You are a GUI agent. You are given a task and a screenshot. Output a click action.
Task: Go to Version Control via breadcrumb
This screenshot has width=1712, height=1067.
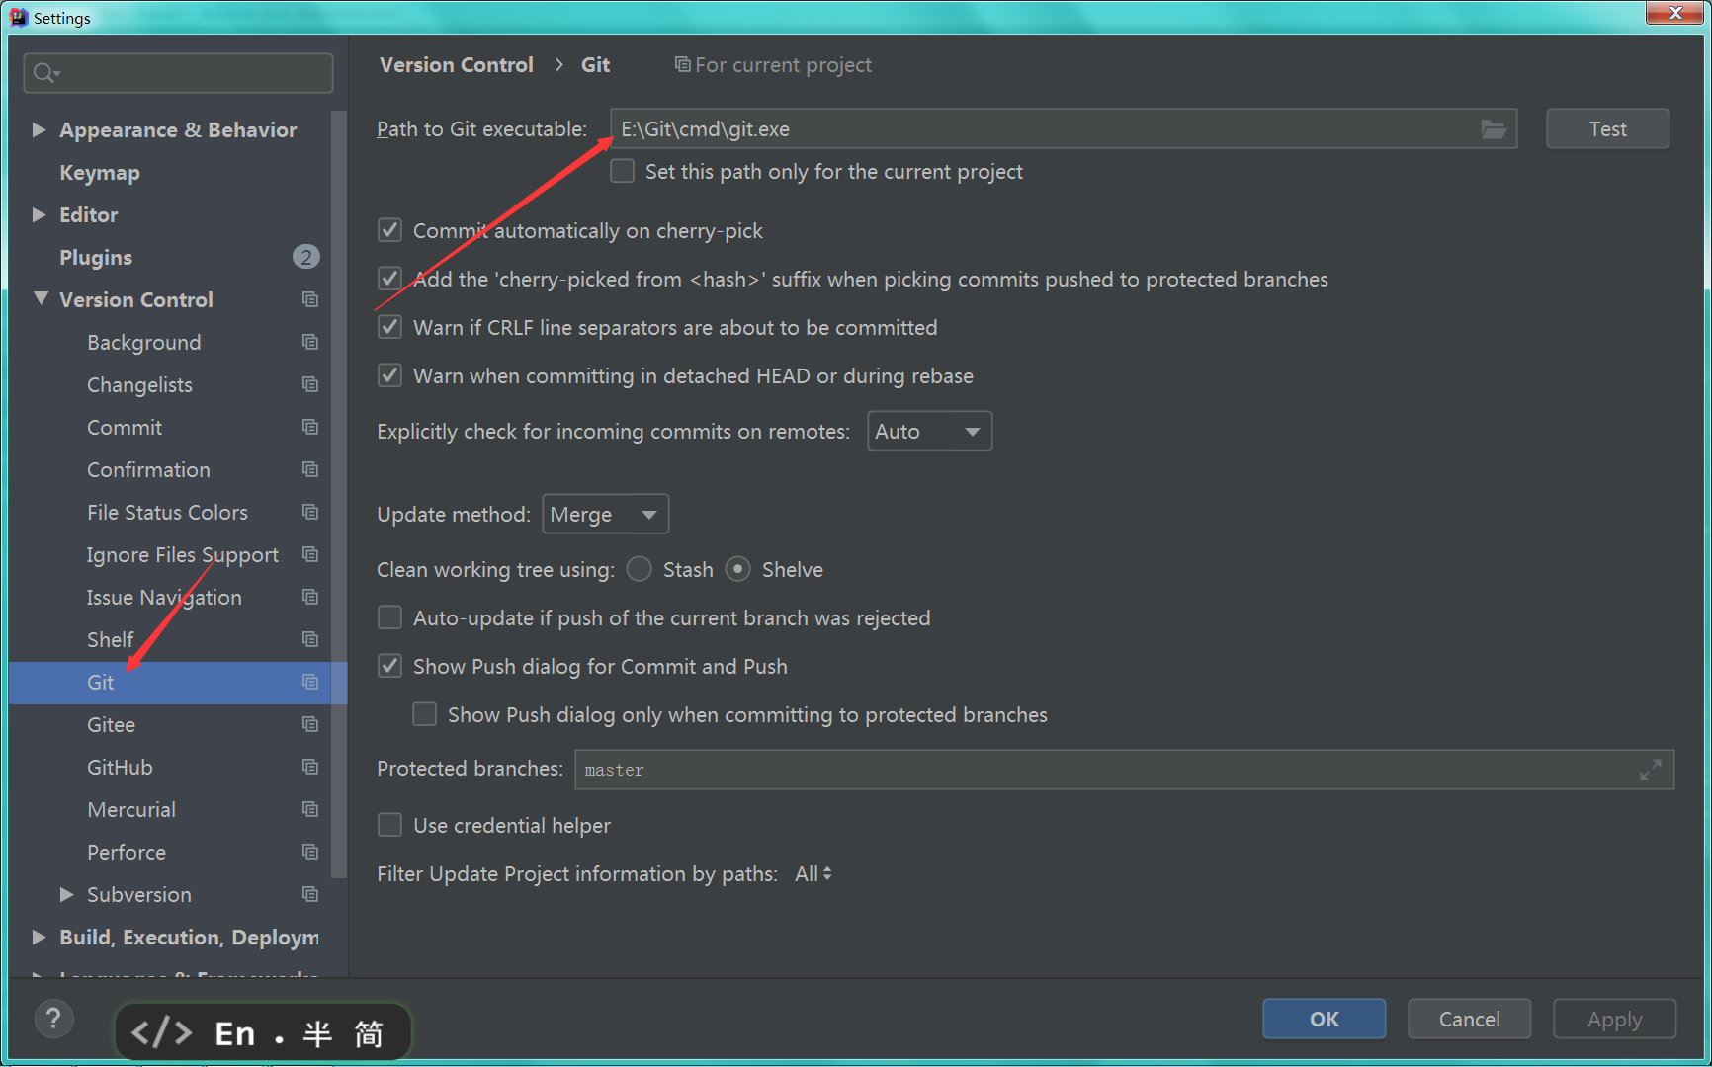457,65
